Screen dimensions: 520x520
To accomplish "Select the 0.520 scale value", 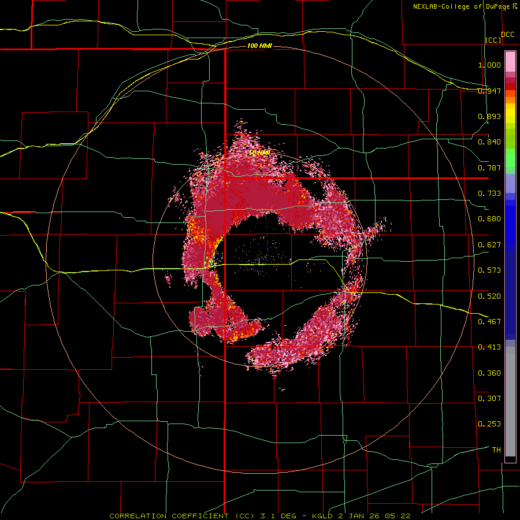I will click(x=489, y=296).
